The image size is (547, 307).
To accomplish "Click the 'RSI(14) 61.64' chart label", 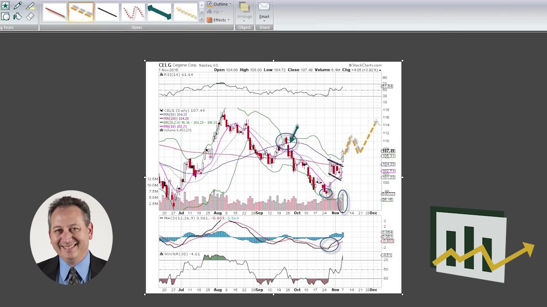I will [179, 75].
